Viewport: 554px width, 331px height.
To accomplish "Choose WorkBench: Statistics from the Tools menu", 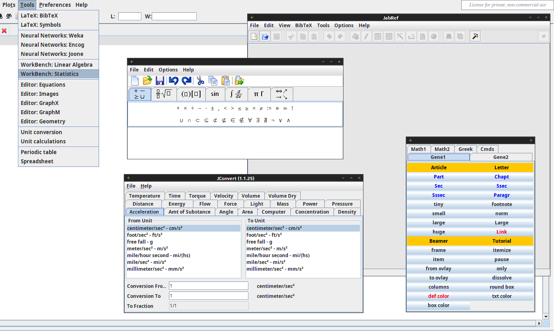I will coord(58,74).
